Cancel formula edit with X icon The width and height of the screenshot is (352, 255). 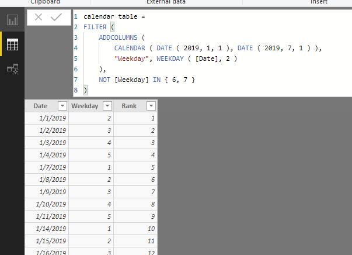coord(39,17)
